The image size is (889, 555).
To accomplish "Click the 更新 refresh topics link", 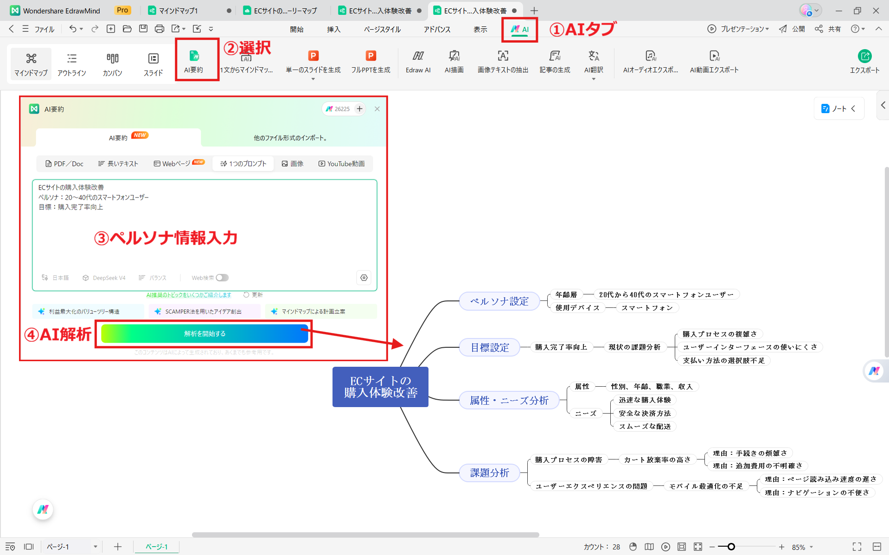I will pyautogui.click(x=253, y=295).
